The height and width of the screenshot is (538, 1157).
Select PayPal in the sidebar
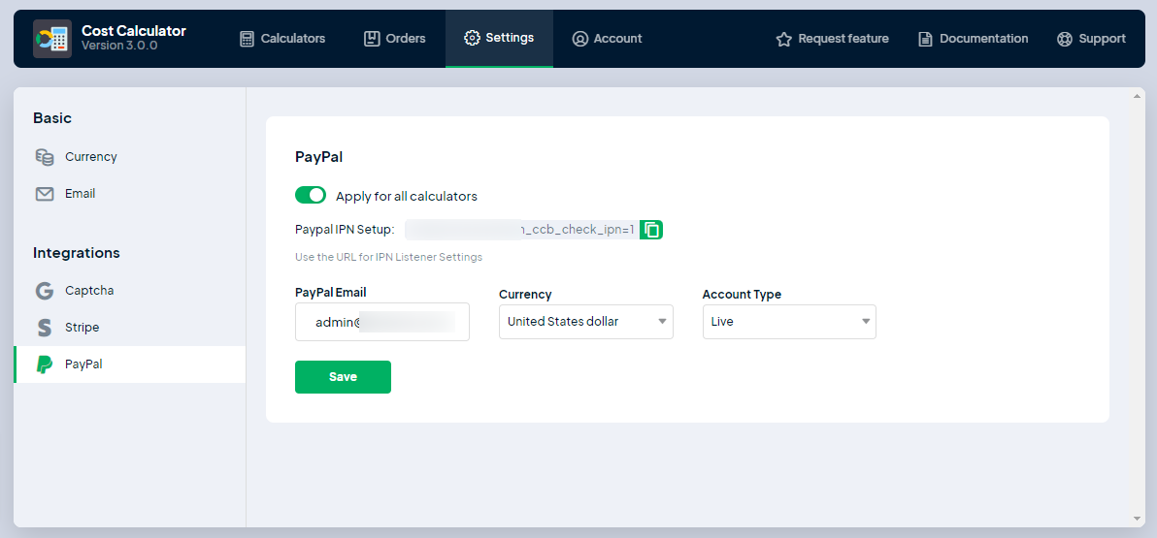[x=130, y=364]
